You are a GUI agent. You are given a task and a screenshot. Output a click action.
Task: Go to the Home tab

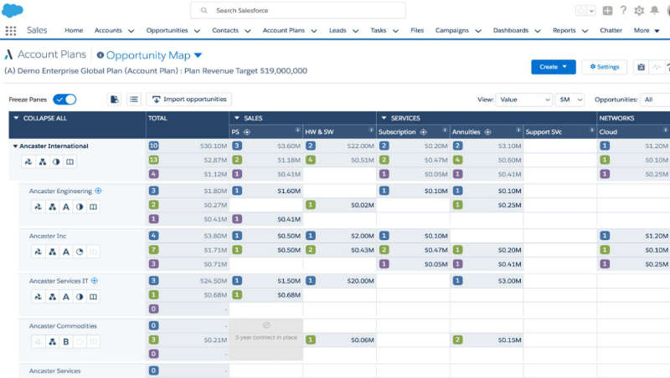point(74,30)
